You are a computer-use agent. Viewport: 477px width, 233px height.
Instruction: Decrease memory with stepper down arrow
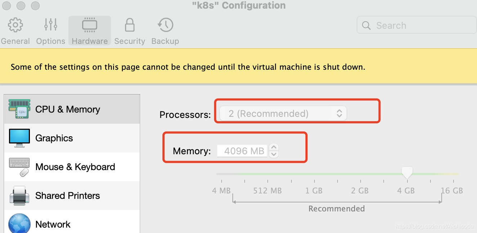point(274,154)
